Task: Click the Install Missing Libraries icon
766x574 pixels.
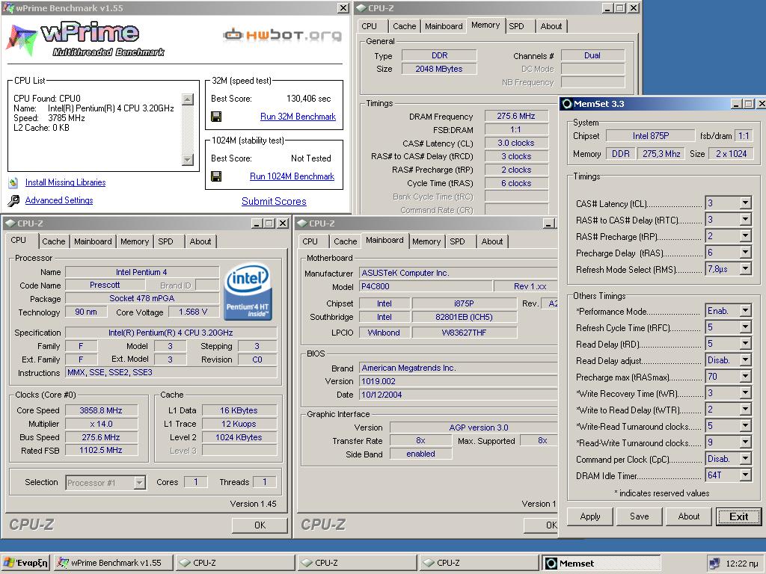Action: click(13, 182)
